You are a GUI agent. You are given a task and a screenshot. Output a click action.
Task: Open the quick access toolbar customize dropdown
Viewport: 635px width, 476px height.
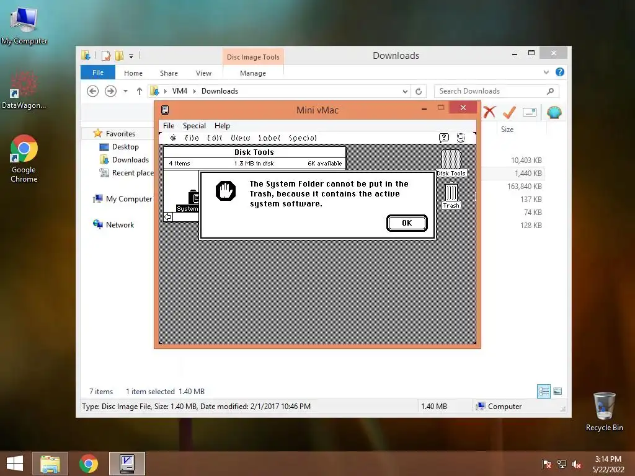pos(131,56)
